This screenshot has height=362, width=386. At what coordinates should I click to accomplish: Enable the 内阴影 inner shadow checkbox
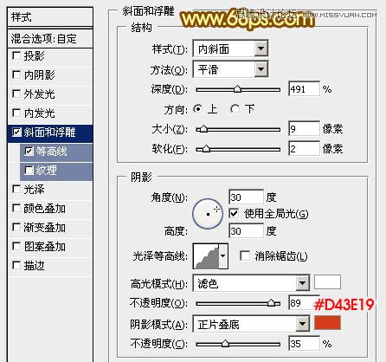tap(16, 74)
